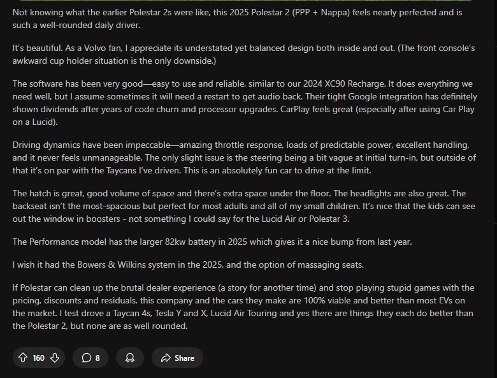
Task: Click the Share arrow icon
Action: click(166, 358)
